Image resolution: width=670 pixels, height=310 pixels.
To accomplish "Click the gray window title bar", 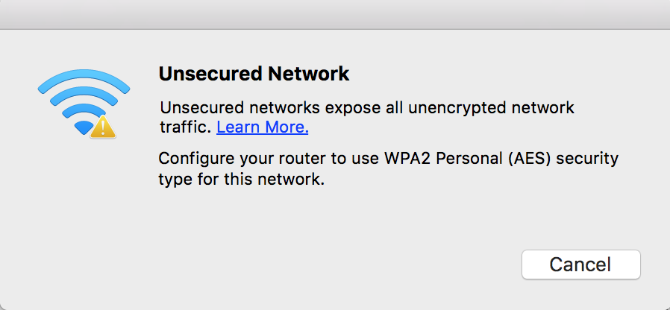I will (335, 14).
